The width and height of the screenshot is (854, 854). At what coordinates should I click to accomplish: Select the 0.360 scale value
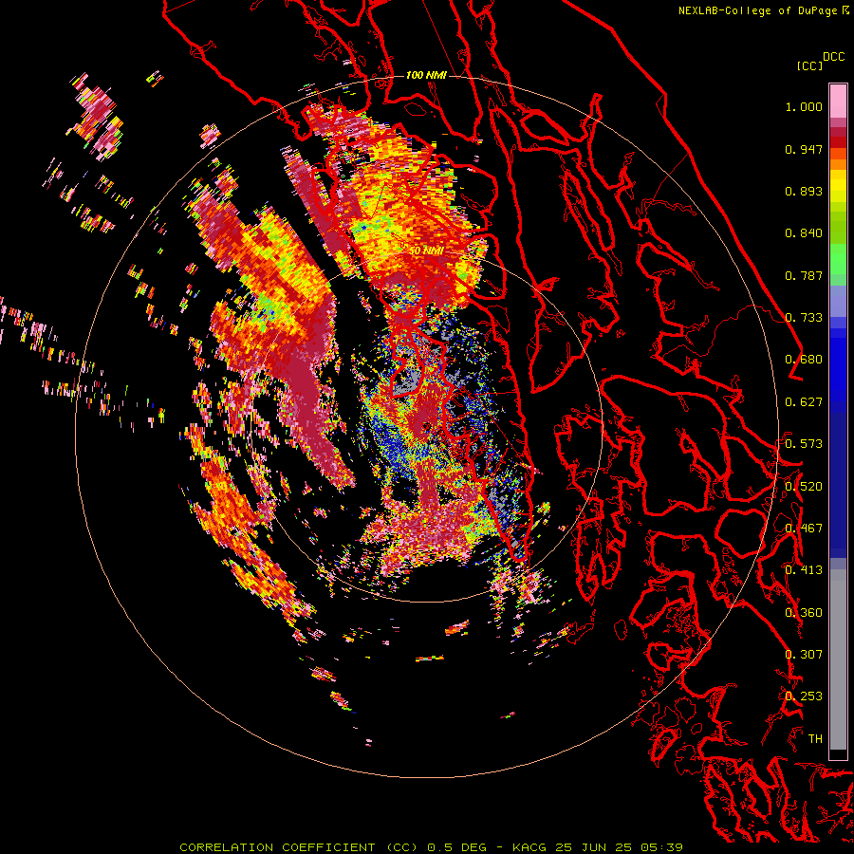804,613
